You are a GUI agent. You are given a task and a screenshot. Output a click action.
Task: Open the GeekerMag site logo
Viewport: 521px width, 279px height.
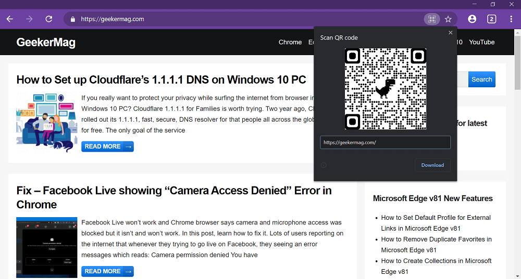pyautogui.click(x=46, y=43)
